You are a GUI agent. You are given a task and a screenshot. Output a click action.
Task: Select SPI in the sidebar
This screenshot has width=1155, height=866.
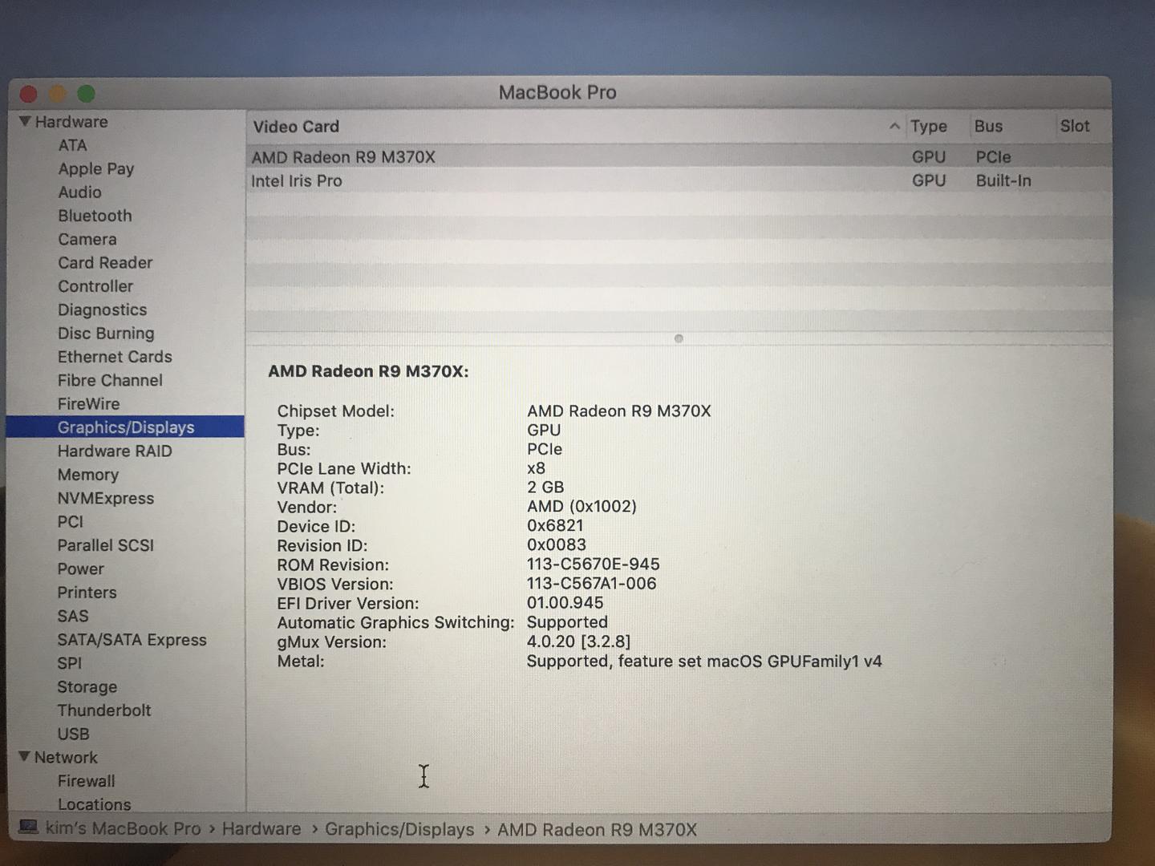[x=70, y=663]
